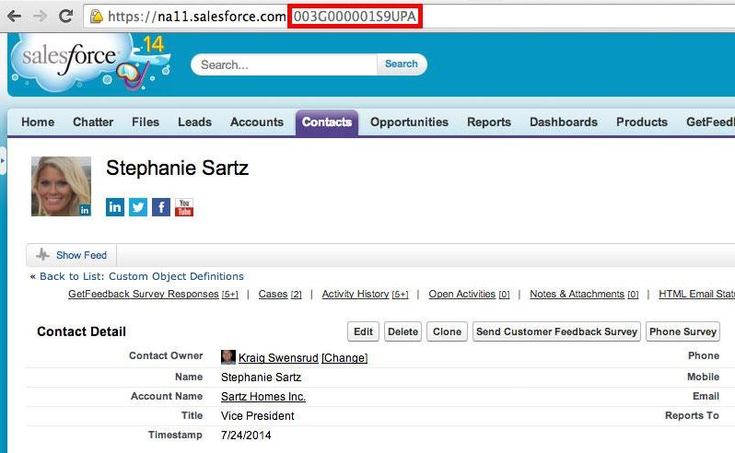Image resolution: width=735 pixels, height=453 pixels.
Task: Expand the collapsed sidebar handle on left edge
Action: pyautogui.click(x=3, y=161)
